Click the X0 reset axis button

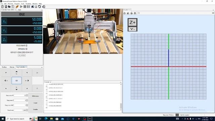click(4, 22)
